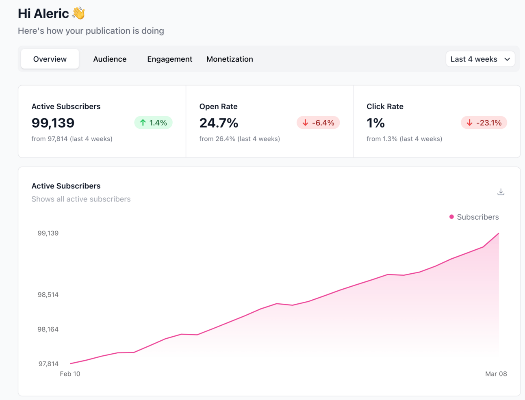Screen dimensions: 525x400
Task: Click the red down arrow in Open Rate badge
Action: [x=305, y=123]
